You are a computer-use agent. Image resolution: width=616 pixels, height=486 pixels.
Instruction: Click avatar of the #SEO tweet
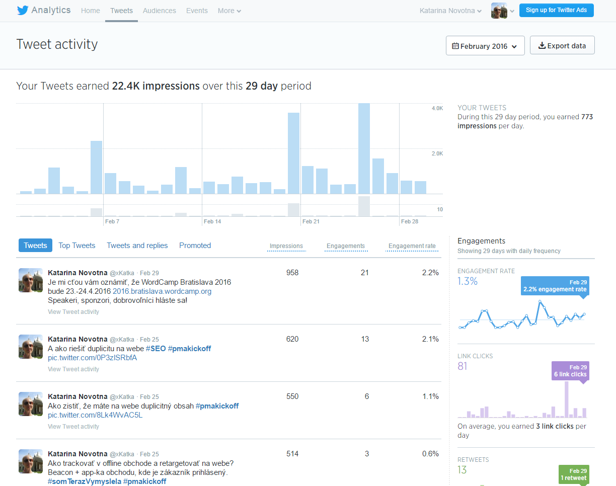click(x=31, y=347)
